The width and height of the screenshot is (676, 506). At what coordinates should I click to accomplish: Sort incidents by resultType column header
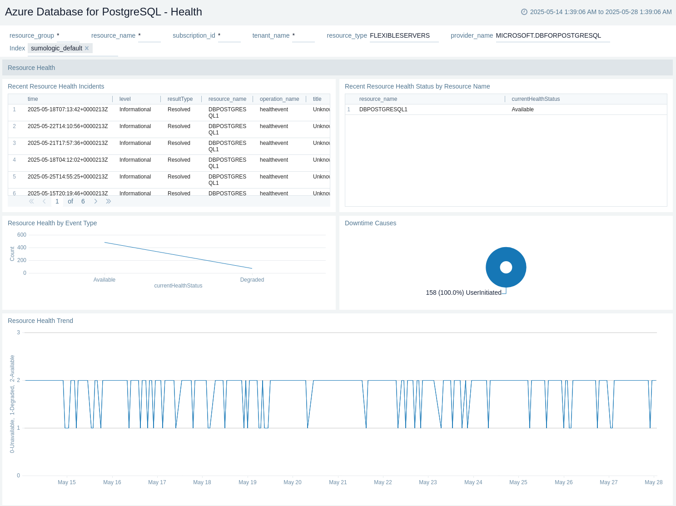point(180,99)
